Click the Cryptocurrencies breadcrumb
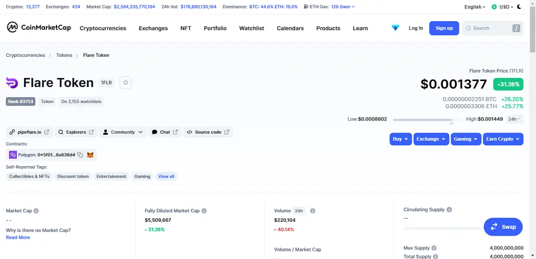Screen dimensions: 536x259 pos(26,55)
